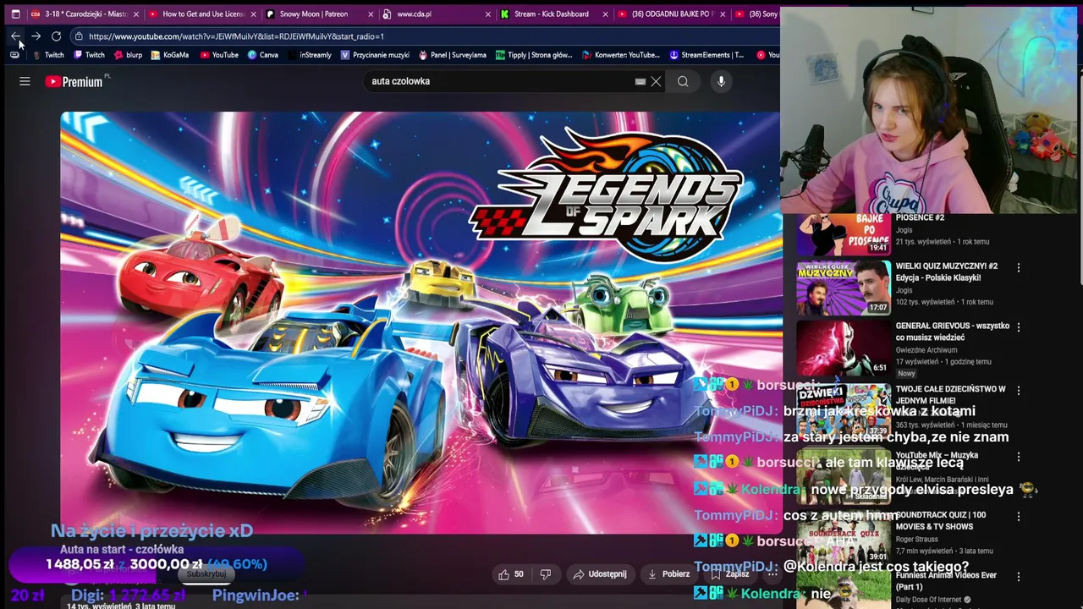Open the 'Konwerter YouTube...' bookmark
1083x609 pixels.
621,55
